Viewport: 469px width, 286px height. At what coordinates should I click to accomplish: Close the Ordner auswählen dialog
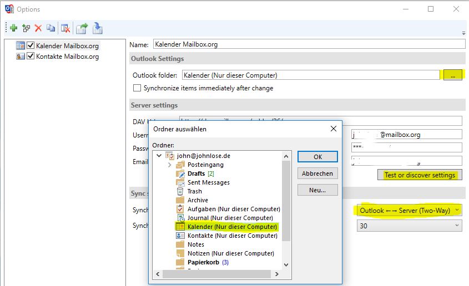click(x=334, y=129)
